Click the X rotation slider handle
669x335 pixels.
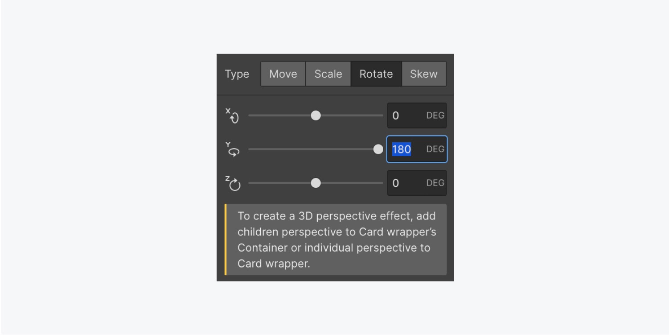pos(316,116)
